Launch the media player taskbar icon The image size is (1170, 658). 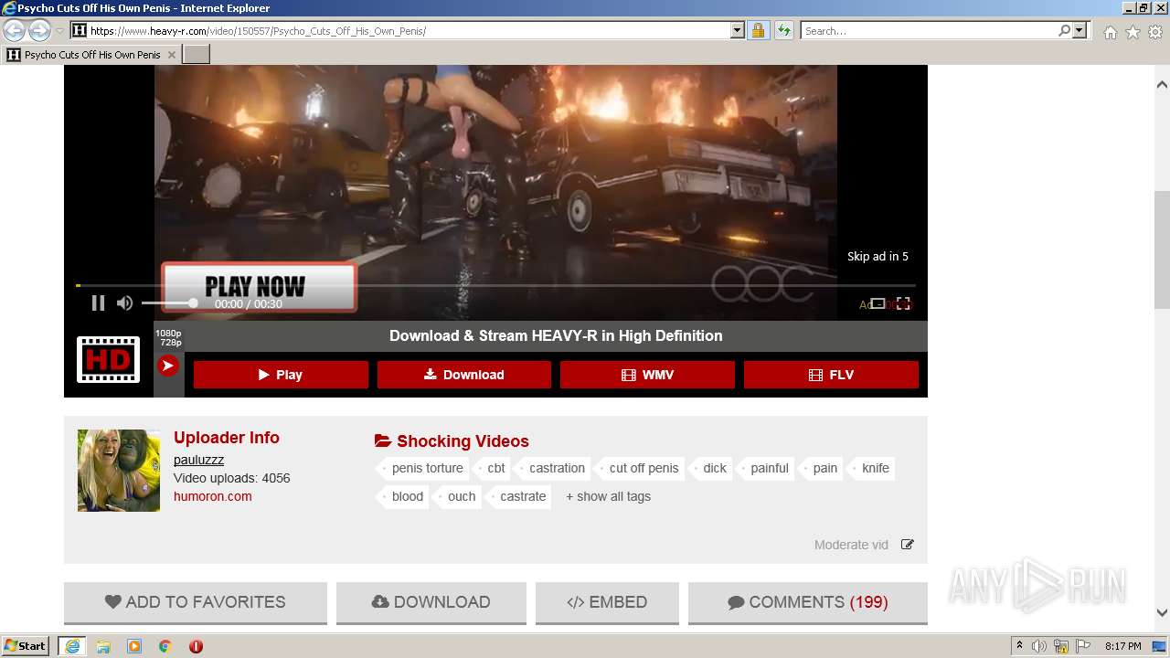tap(134, 646)
